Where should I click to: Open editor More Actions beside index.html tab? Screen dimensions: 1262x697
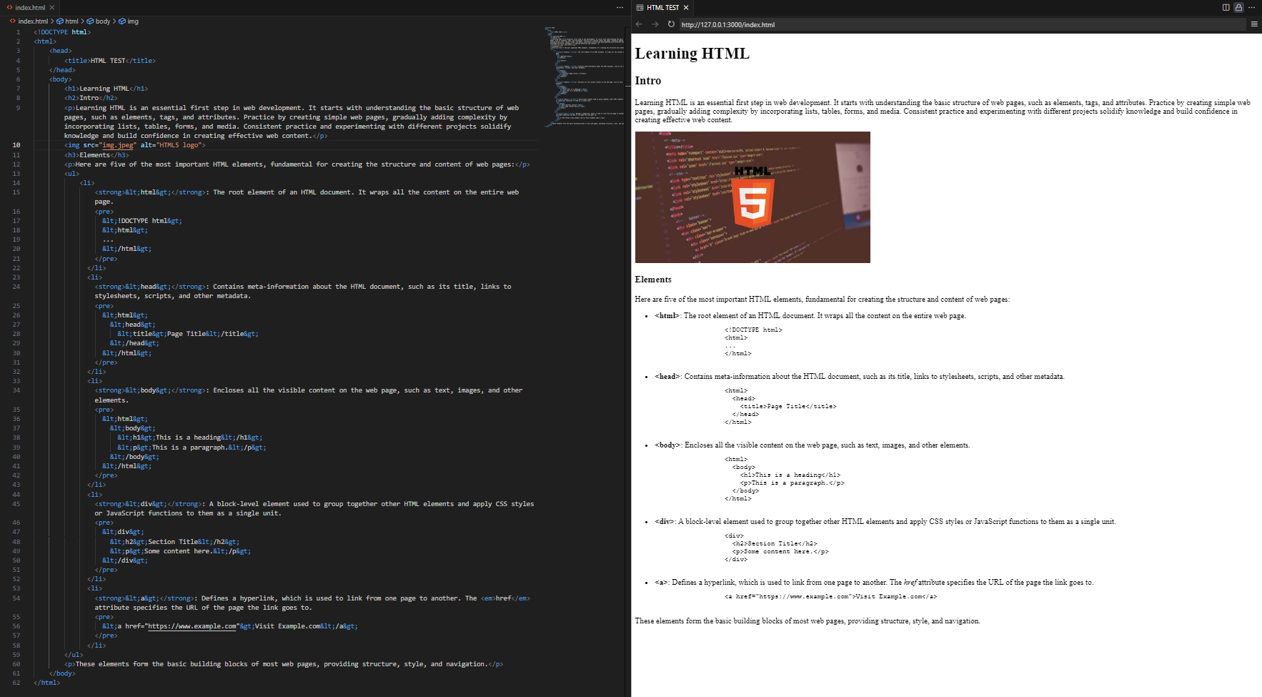pyautogui.click(x=620, y=8)
